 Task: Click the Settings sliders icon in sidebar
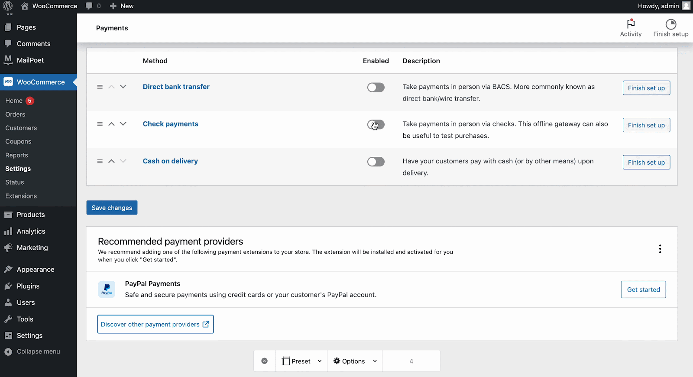click(x=8, y=335)
